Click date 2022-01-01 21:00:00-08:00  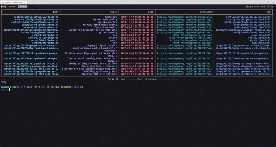pyautogui.click(x=137, y=74)
